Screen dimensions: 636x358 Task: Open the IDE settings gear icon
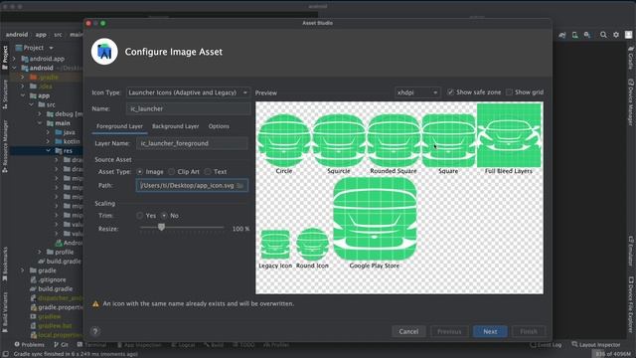point(616,35)
